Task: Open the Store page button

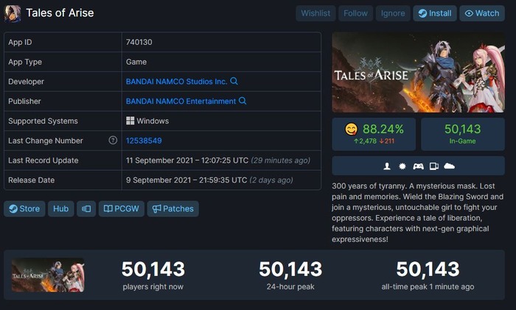Action: tap(24, 208)
